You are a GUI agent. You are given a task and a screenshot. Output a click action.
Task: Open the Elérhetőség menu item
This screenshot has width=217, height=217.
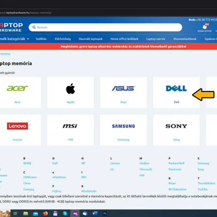(x=63, y=39)
